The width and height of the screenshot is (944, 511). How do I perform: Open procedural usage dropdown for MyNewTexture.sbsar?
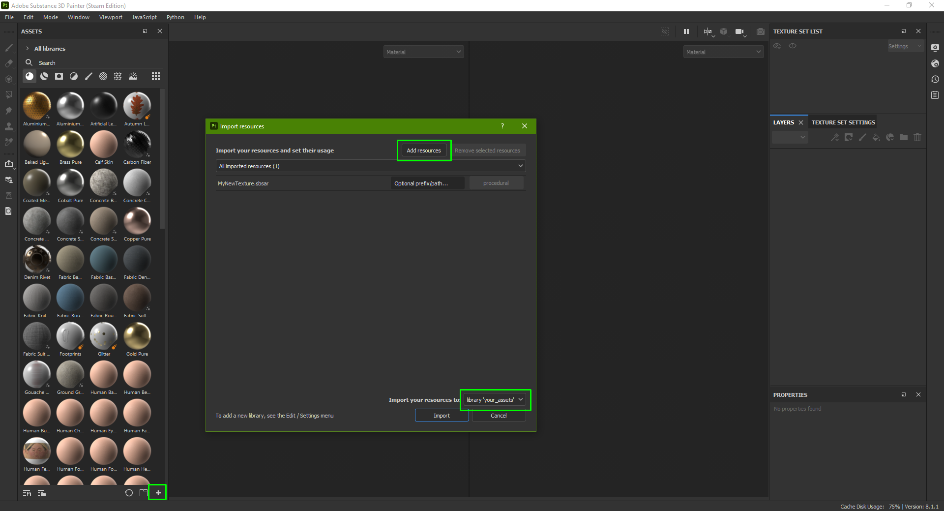pyautogui.click(x=496, y=183)
